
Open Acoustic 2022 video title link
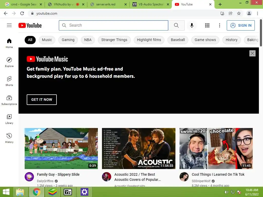pos(138,177)
